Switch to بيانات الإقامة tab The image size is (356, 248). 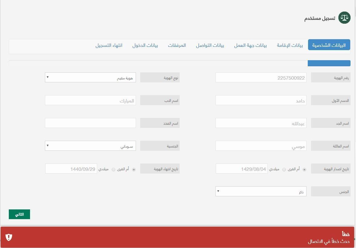(x=290, y=45)
